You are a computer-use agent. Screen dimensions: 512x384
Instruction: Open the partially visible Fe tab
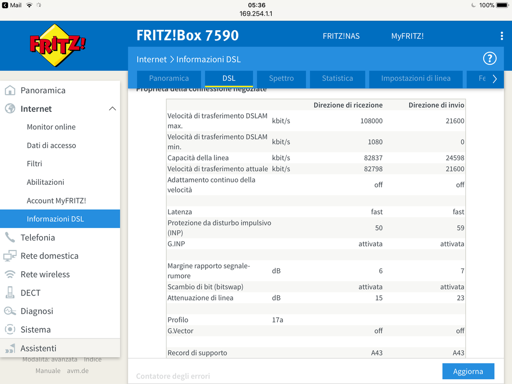482,79
